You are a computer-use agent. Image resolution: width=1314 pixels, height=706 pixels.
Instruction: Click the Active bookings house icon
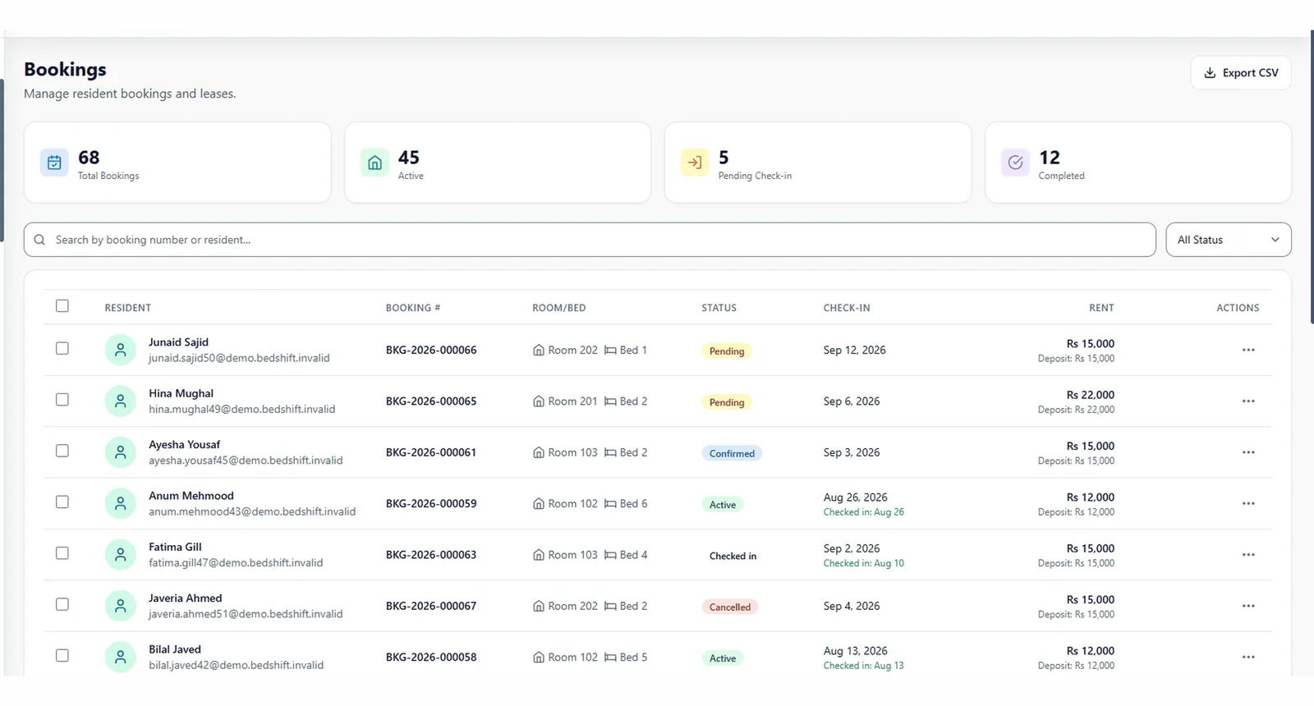click(374, 163)
